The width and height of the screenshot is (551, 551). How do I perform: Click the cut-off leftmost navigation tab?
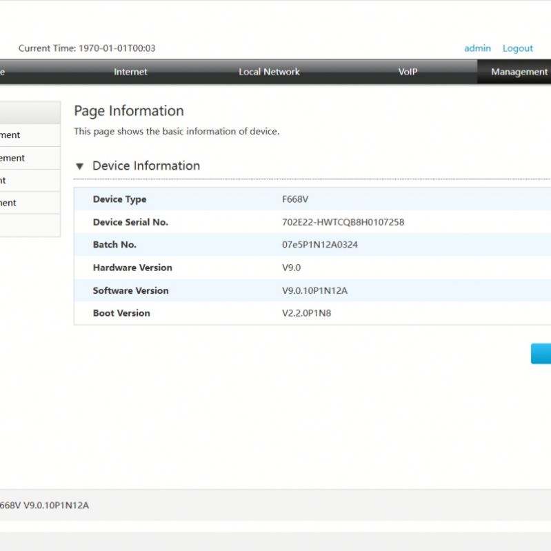click(3, 72)
